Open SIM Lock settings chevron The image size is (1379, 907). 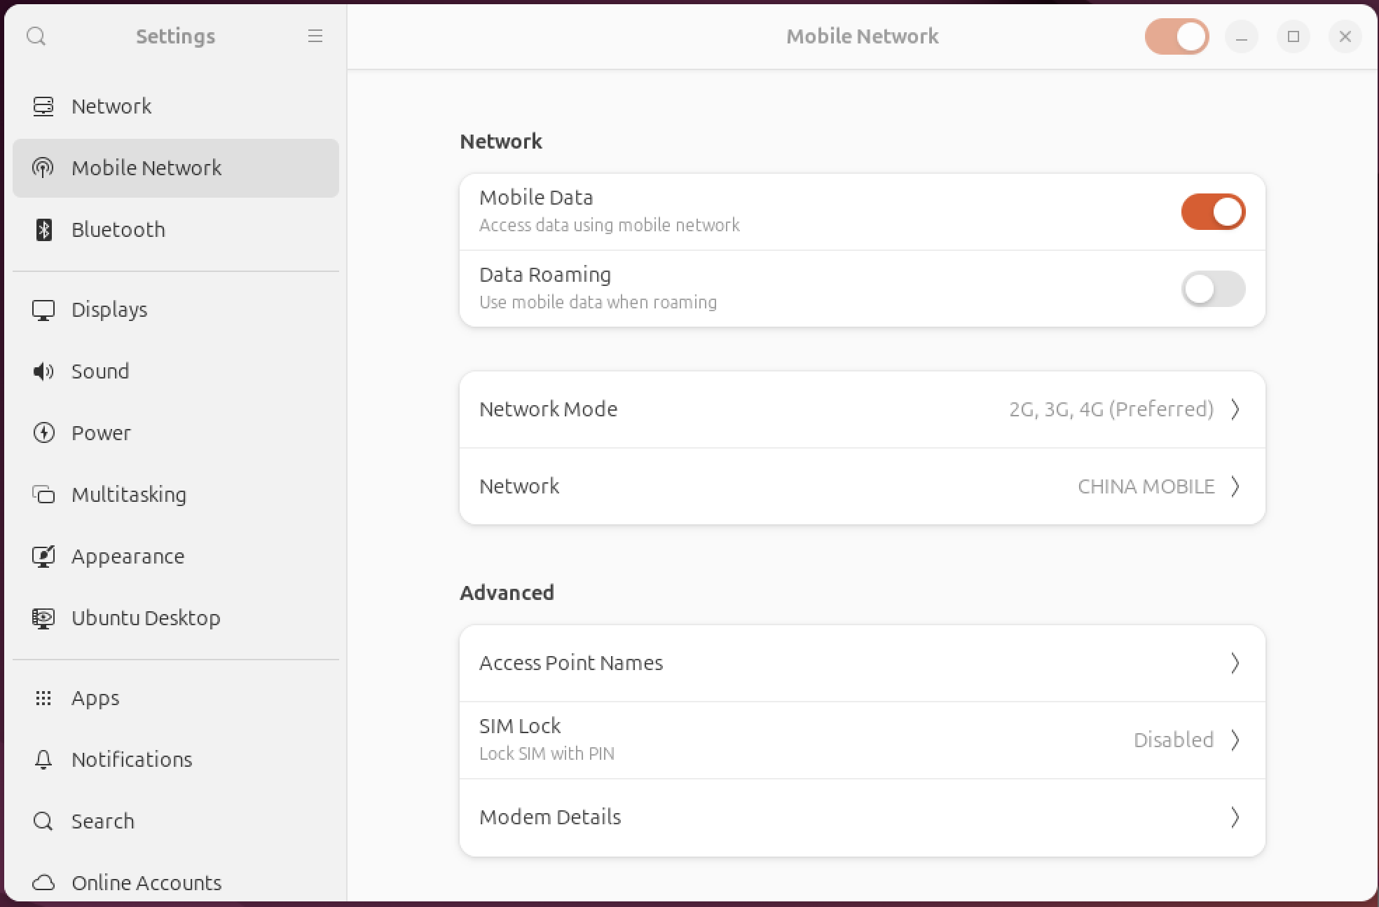click(x=1235, y=740)
